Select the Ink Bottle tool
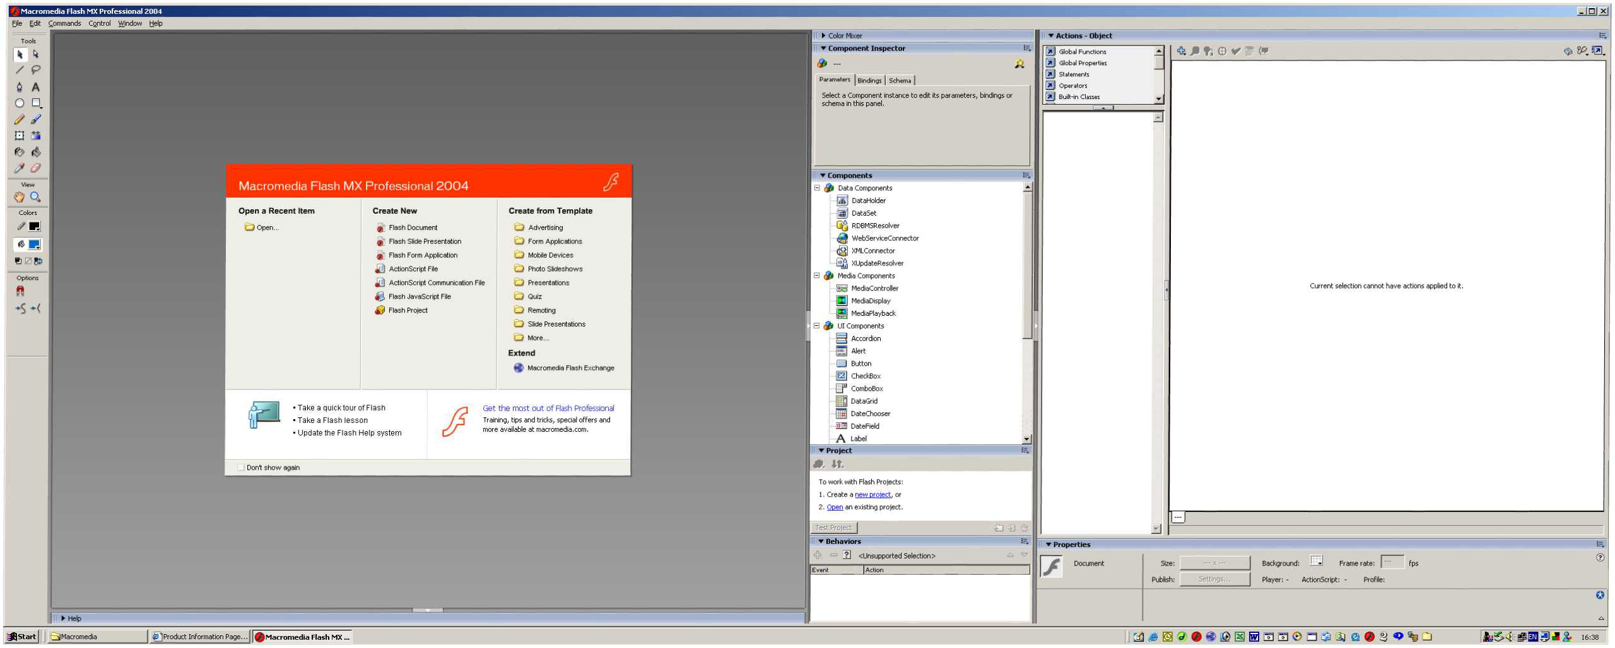 click(x=20, y=152)
